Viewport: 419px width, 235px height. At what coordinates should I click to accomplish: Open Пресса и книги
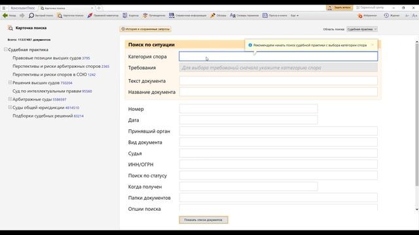click(x=275, y=16)
